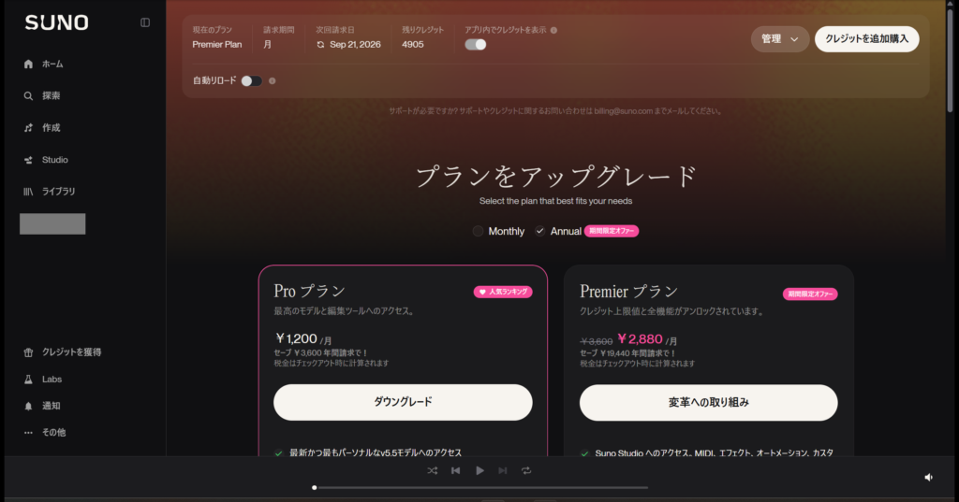Screen dimensions: 959x502
Task: Click 期間限定オファー badge on Premier plan card
Action: coord(810,294)
